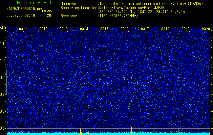The width and height of the screenshot is (213, 135).
Task: Click the 0320 time marker
Action: click(206, 29)
